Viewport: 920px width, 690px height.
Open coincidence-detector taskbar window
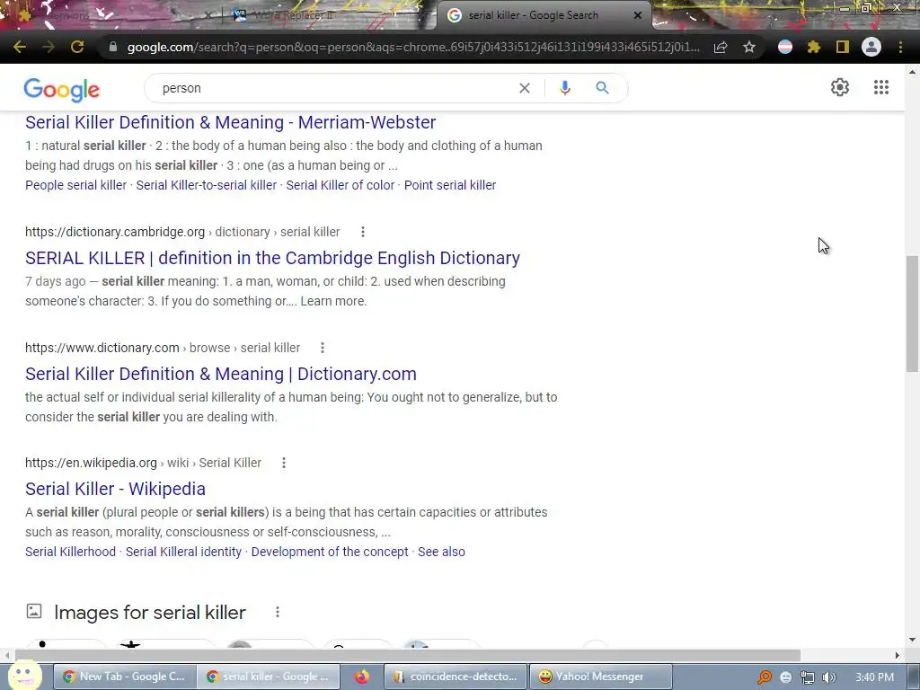click(x=456, y=677)
